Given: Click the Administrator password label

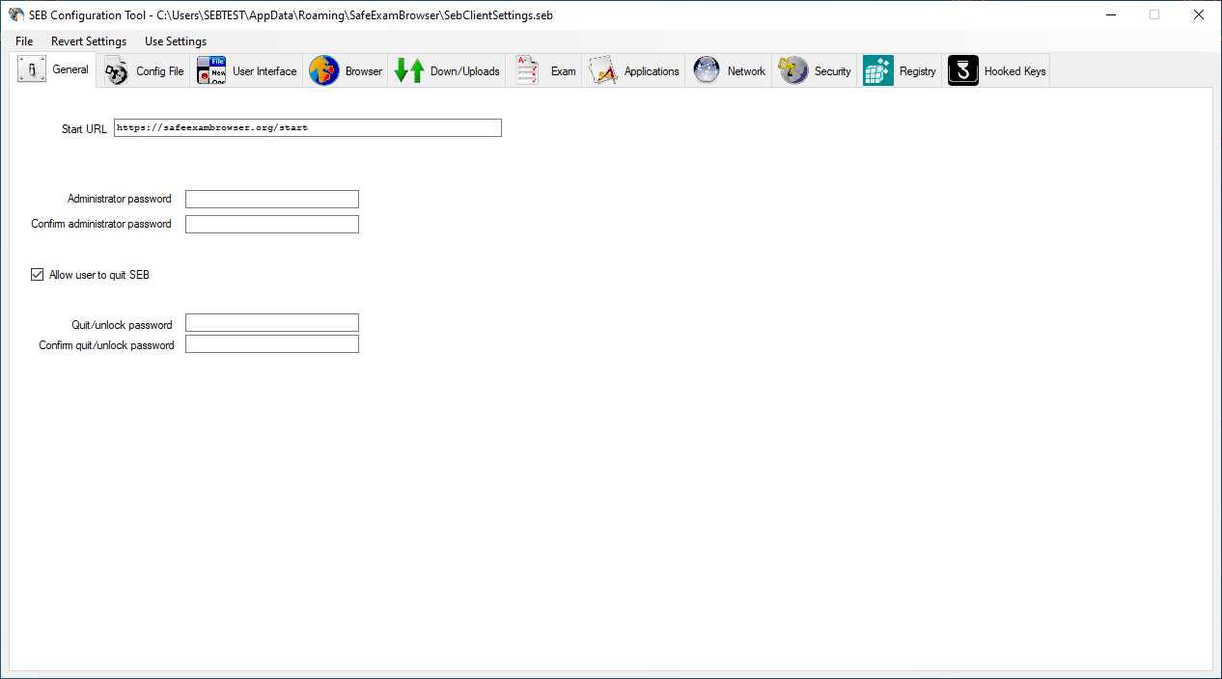Looking at the screenshot, I should tap(120, 199).
